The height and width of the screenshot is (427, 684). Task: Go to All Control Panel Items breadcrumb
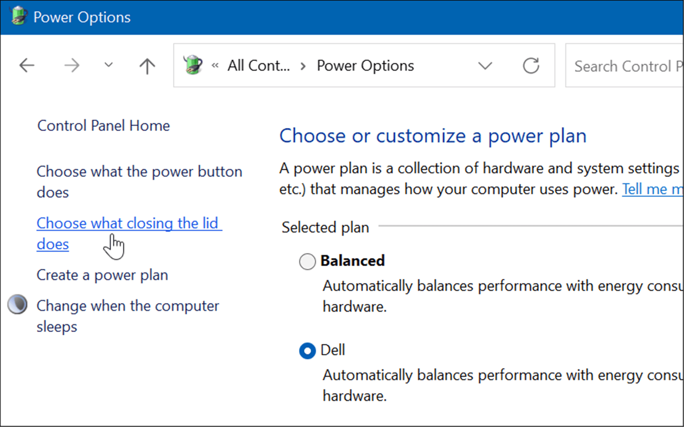click(x=258, y=66)
